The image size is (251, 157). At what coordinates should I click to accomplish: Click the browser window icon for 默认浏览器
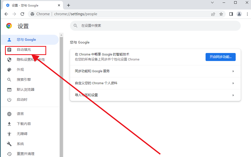pyautogui.click(x=9, y=90)
